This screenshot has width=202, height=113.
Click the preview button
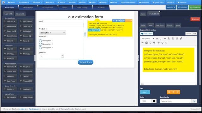[x=182, y=8]
